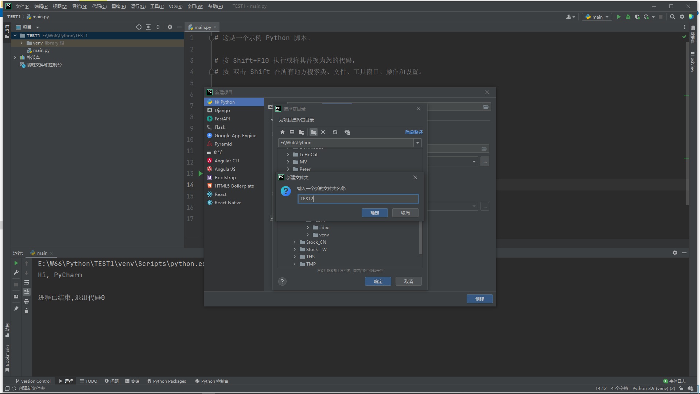Confirm new folder name with 确定
The height and width of the screenshot is (394, 700).
374,213
